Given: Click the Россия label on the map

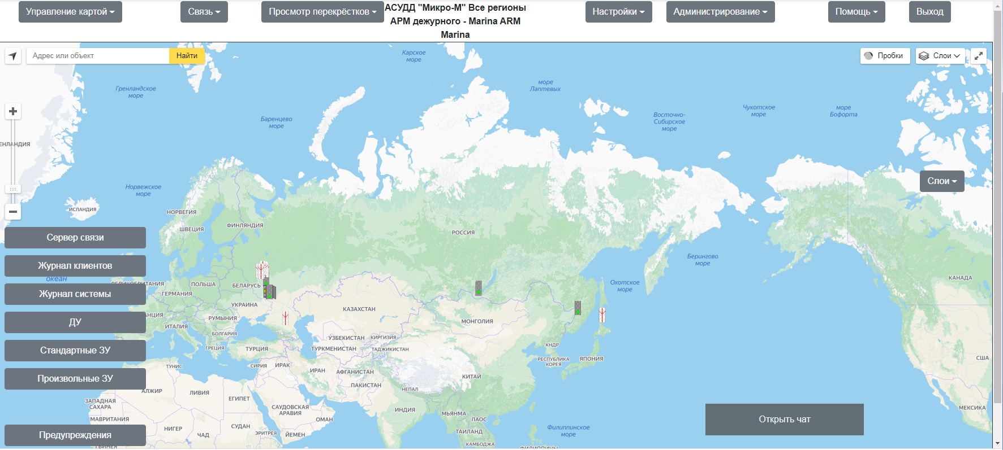Looking at the screenshot, I should click(x=463, y=233).
